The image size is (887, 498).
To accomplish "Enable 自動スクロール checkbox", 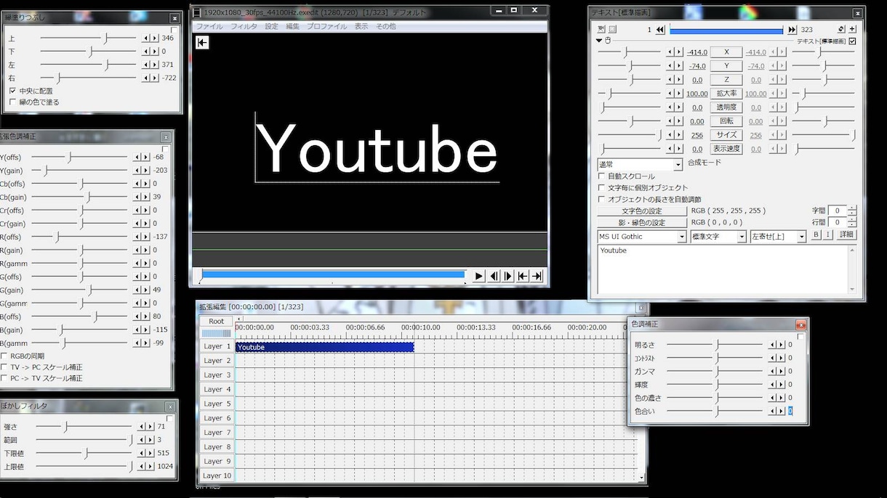I will click(602, 176).
